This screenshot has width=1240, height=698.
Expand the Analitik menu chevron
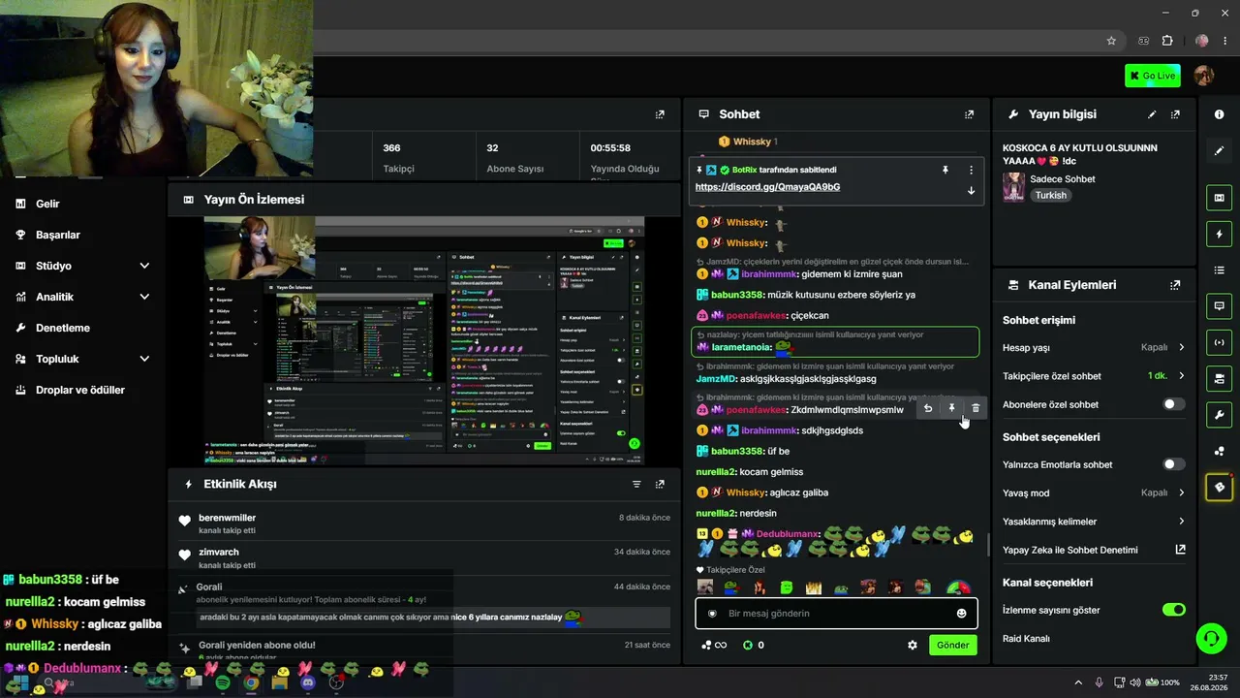(x=144, y=297)
